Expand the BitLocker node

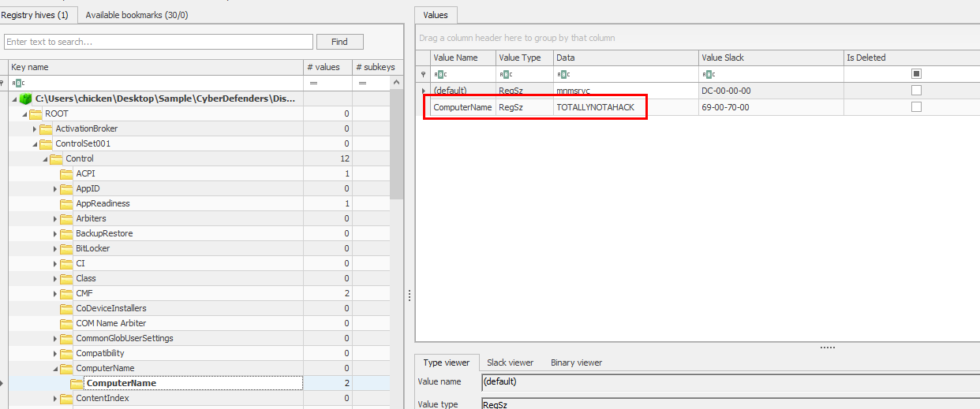pyautogui.click(x=55, y=248)
